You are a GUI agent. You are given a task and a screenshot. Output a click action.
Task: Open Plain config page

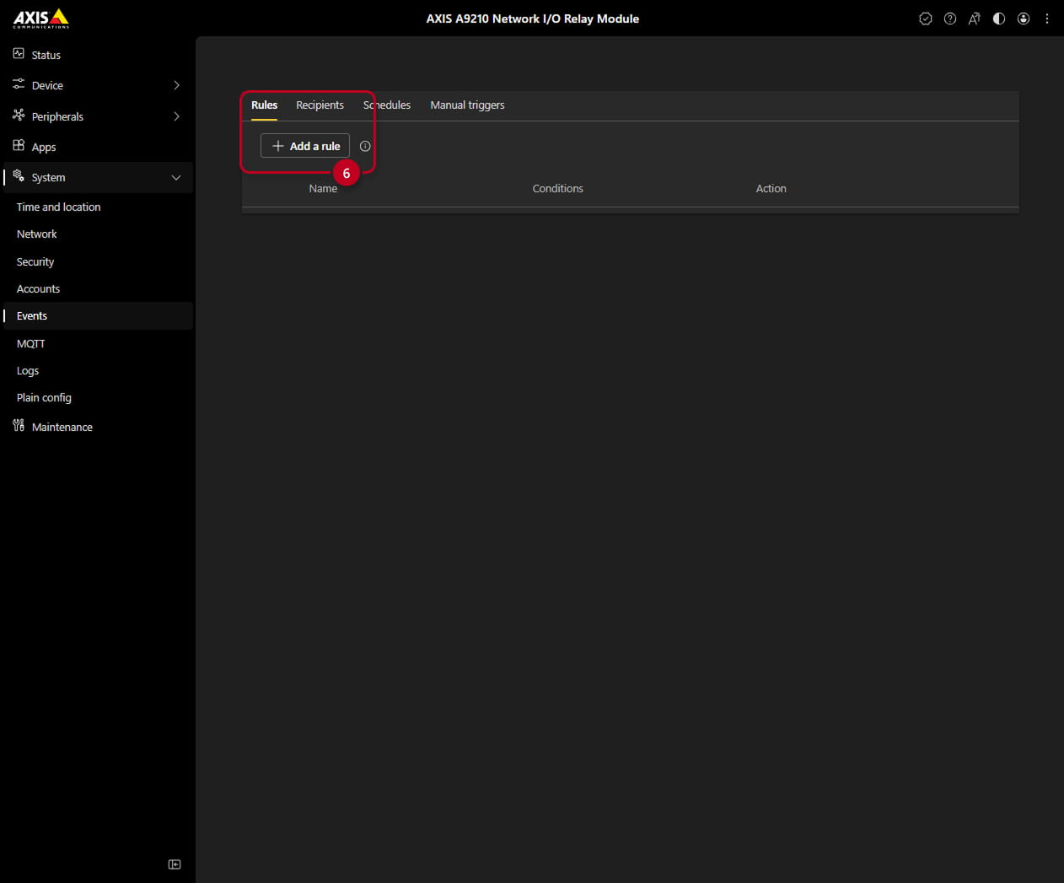44,397
